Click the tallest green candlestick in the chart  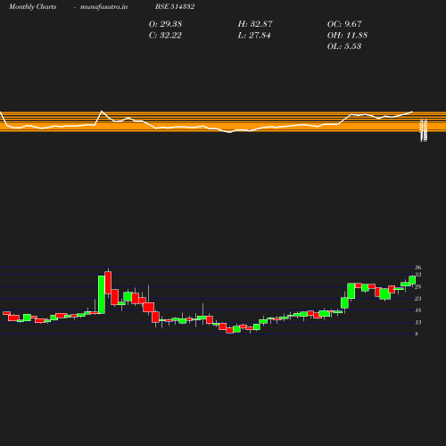(102, 294)
